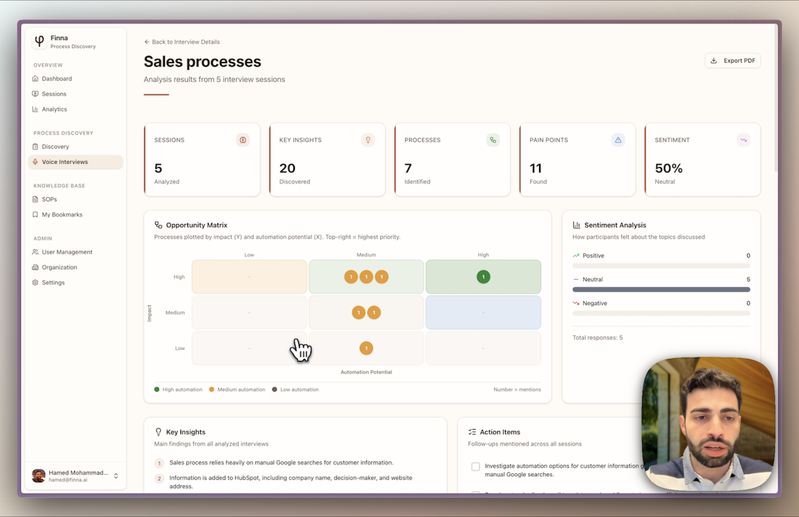Click the Finna logo icon
799x517 pixels.
click(39, 41)
